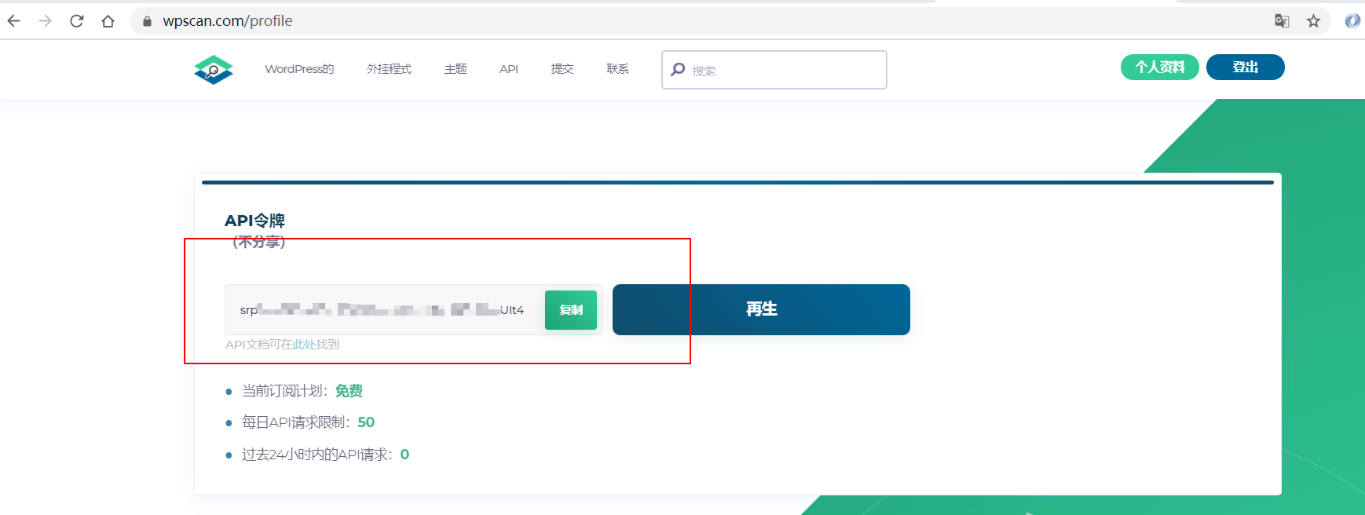
Task: Click the 过去24小时内的API请求 label
Action: 317,455
